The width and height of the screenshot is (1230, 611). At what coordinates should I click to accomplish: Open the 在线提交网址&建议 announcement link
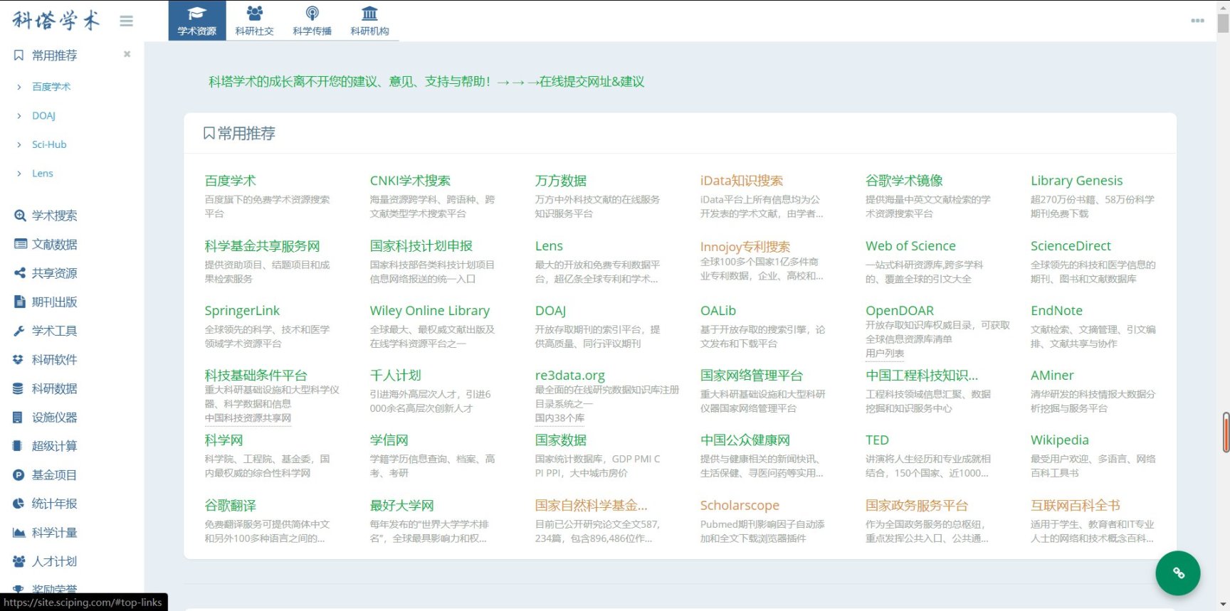point(592,82)
